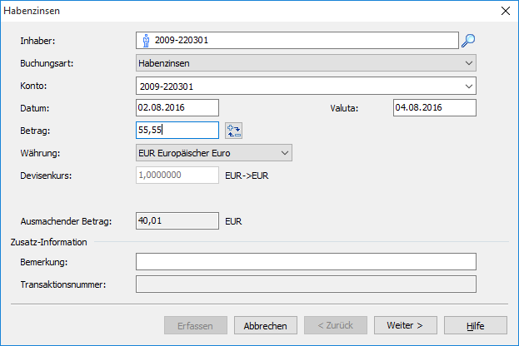Viewport: 519px width, 346px height.
Task: Proceed with the Weiter > button
Action: 406,325
